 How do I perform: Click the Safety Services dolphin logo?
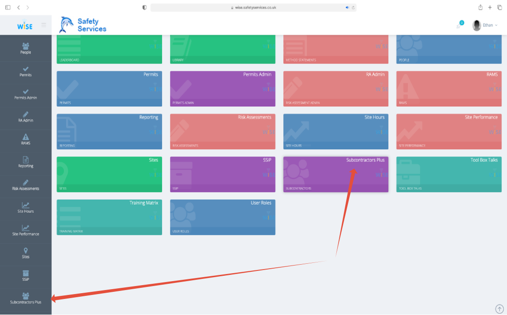point(83,25)
